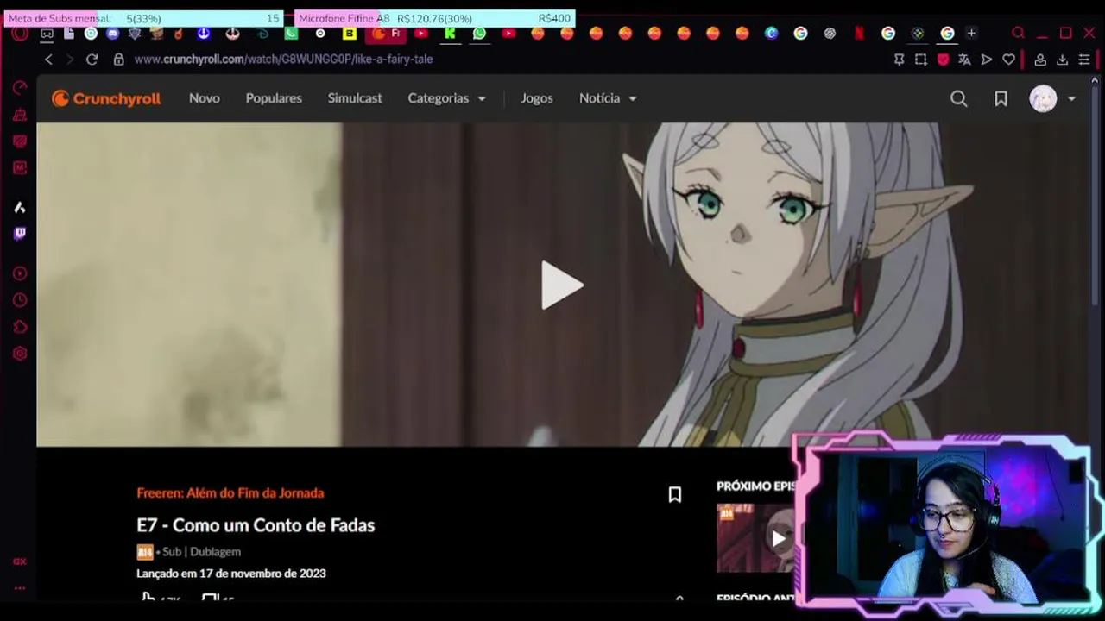The image size is (1105, 621).
Task: Reload the Crunchyroll page
Action: tap(92, 60)
